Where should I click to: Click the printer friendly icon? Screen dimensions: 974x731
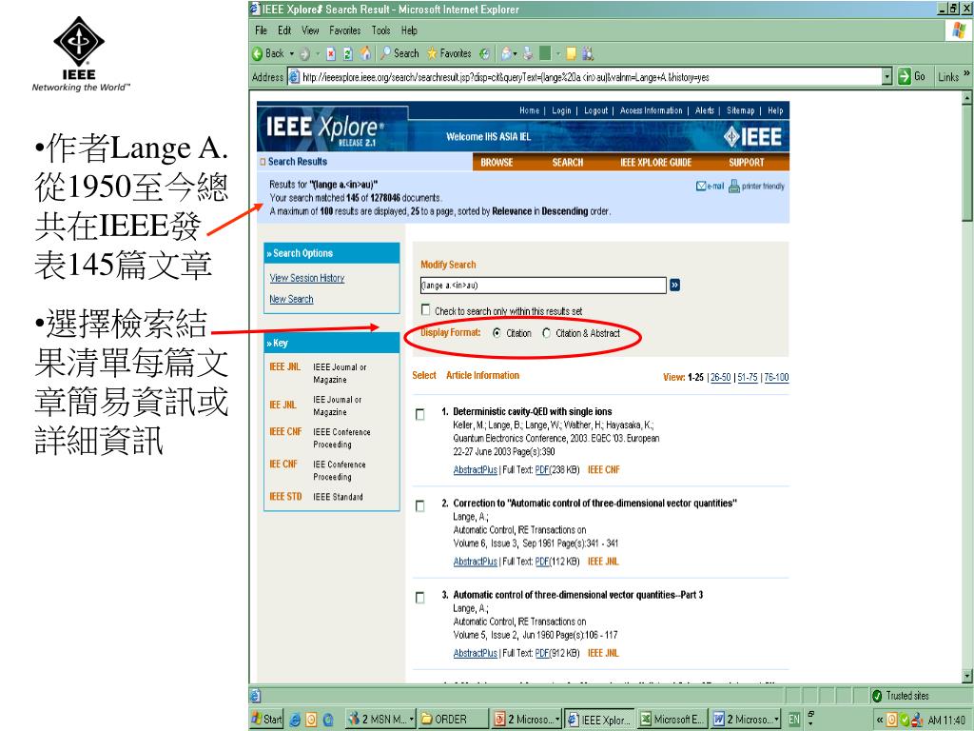756,186
